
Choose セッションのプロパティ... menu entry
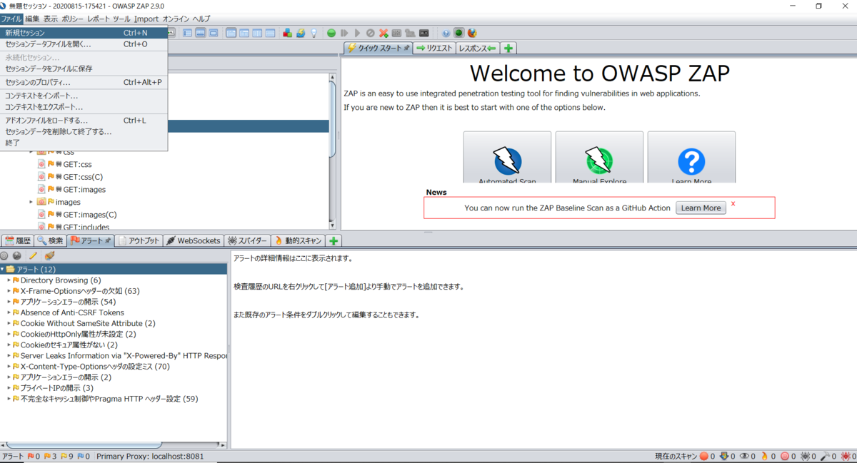pyautogui.click(x=84, y=83)
